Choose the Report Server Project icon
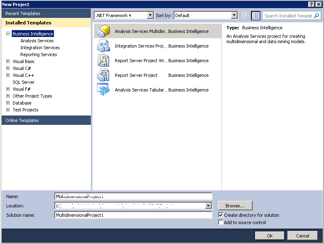The image size is (324, 244). [103, 75]
